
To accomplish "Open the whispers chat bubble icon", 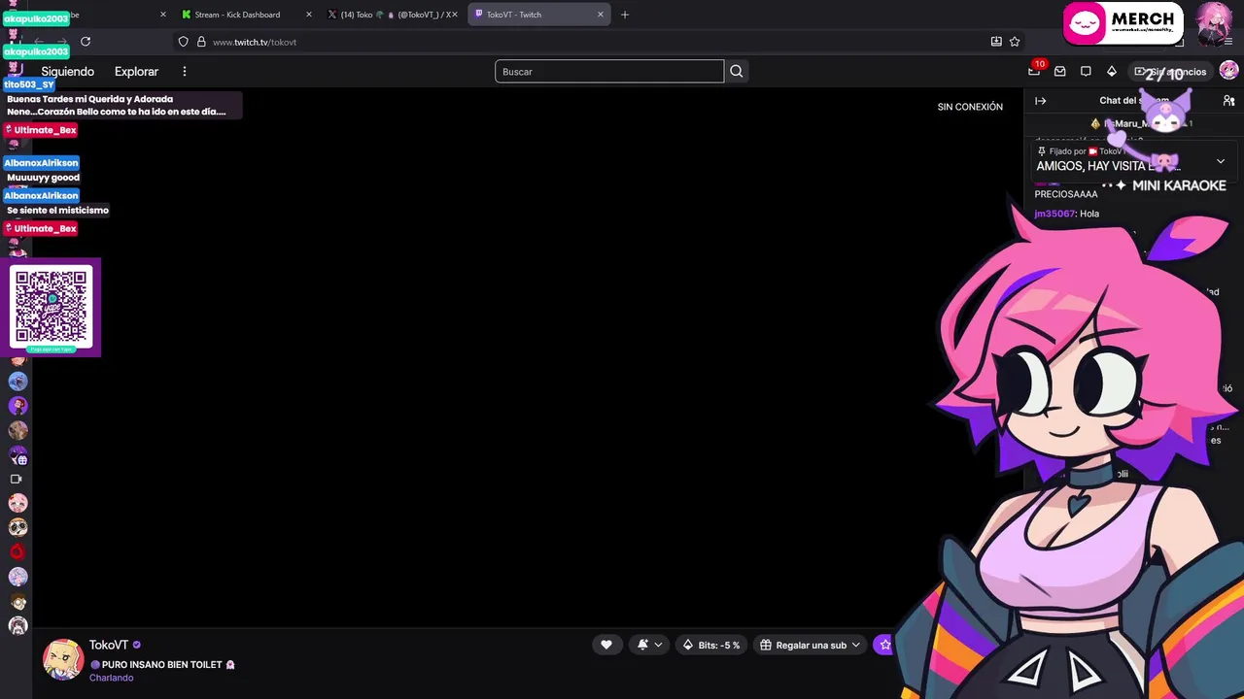I will 1086,71.
